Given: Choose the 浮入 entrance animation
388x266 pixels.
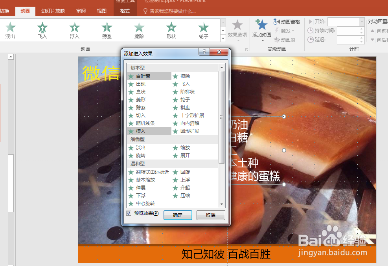Looking at the screenshot, I should (74, 30).
